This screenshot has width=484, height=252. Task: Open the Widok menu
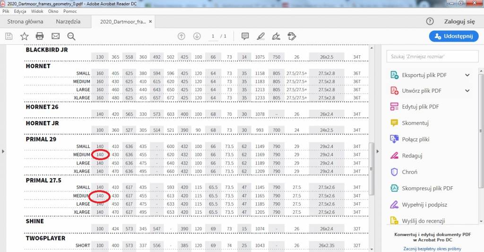pyautogui.click(x=37, y=11)
